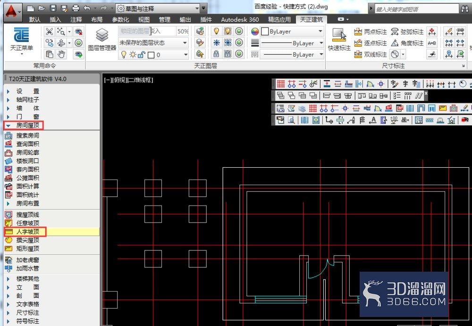Select the 两点标注 tool

pos(371,32)
